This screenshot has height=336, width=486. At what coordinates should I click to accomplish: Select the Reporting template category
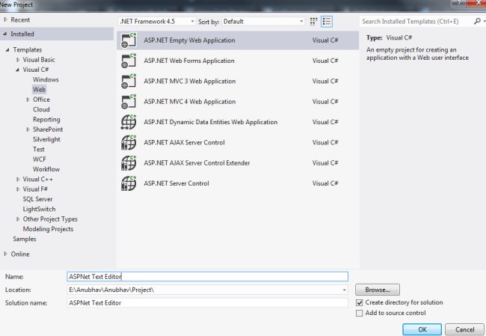(x=46, y=120)
